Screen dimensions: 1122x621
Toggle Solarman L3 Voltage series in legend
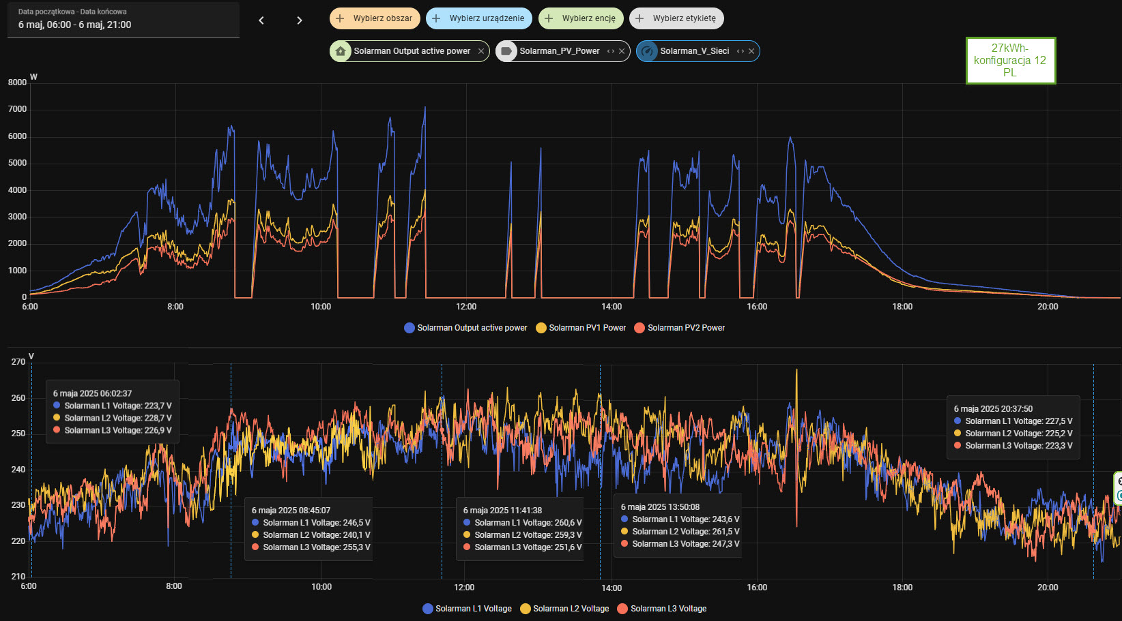click(662, 609)
